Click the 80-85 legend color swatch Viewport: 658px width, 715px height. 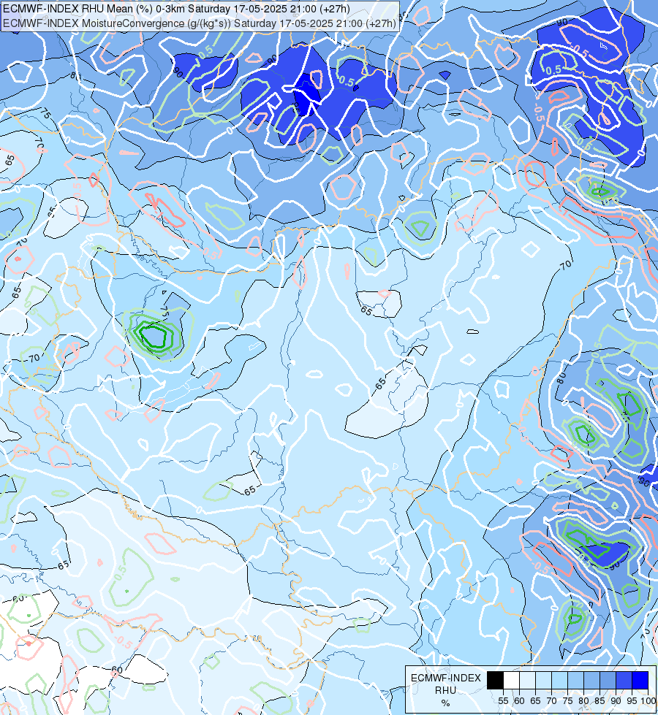click(591, 680)
